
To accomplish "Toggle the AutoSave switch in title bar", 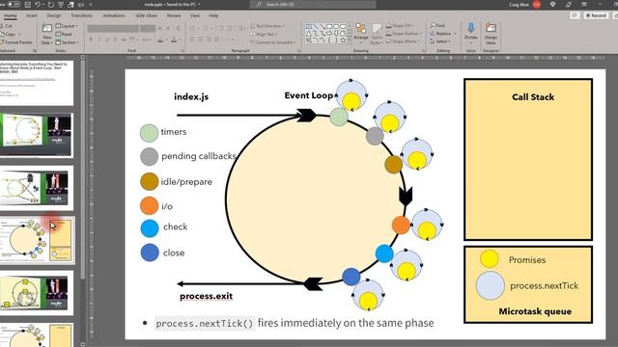I will pos(14,4).
